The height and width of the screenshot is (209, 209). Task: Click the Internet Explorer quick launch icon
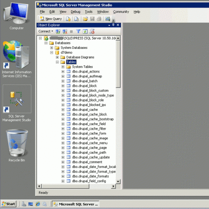tap(38, 204)
